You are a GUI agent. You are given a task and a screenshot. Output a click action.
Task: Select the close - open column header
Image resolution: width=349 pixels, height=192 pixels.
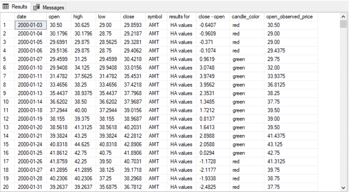(x=213, y=17)
